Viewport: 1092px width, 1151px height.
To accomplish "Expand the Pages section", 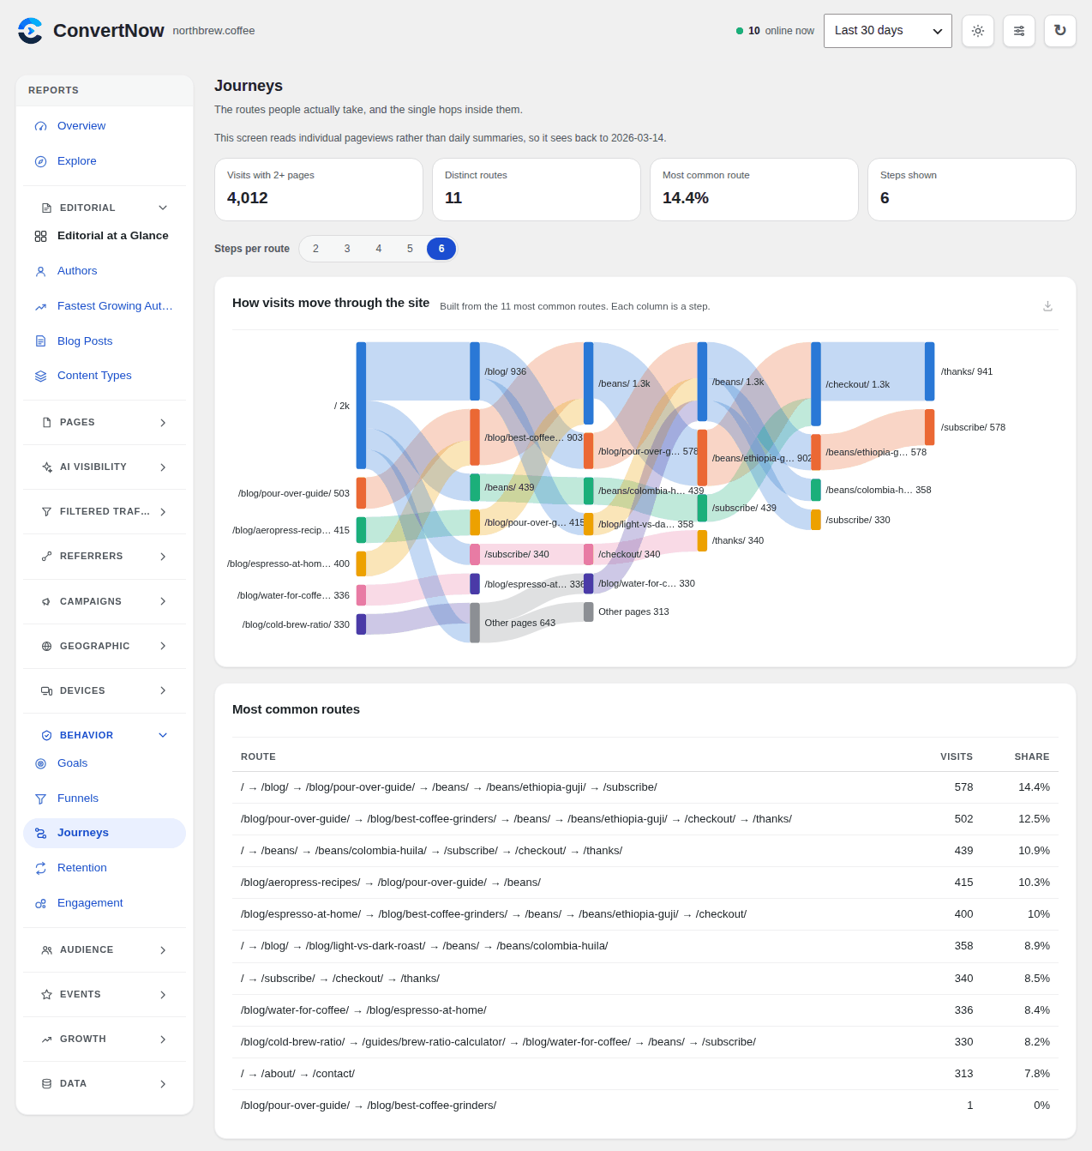I will [x=105, y=423].
